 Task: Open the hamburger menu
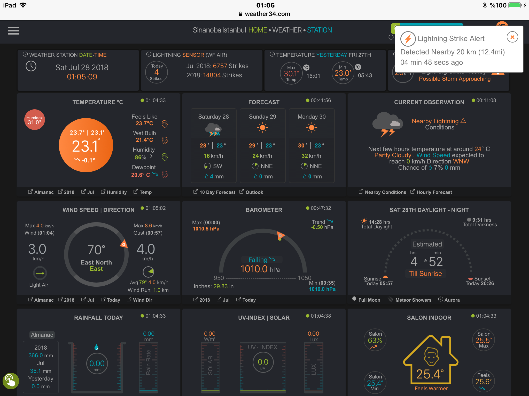(x=13, y=31)
